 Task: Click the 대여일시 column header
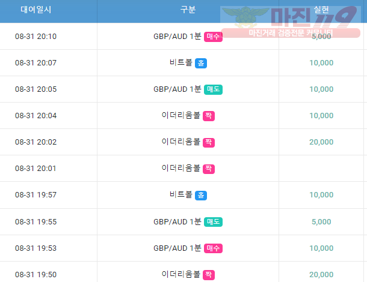(36, 10)
